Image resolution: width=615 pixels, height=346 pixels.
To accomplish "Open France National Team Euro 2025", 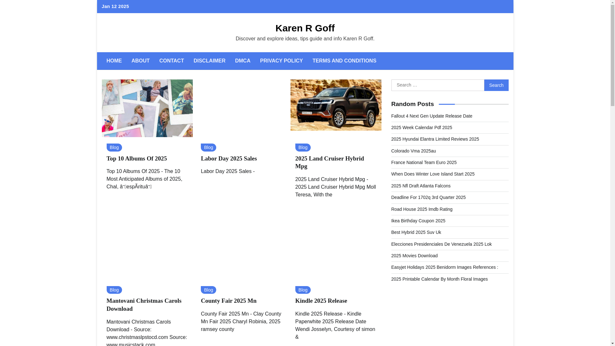I will [424, 162].
